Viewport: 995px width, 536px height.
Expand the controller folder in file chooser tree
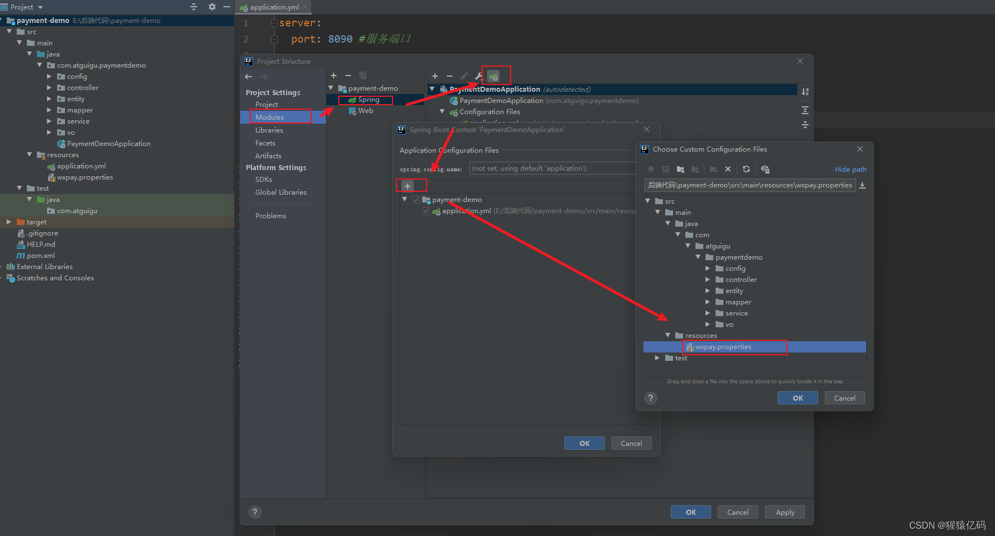click(708, 279)
